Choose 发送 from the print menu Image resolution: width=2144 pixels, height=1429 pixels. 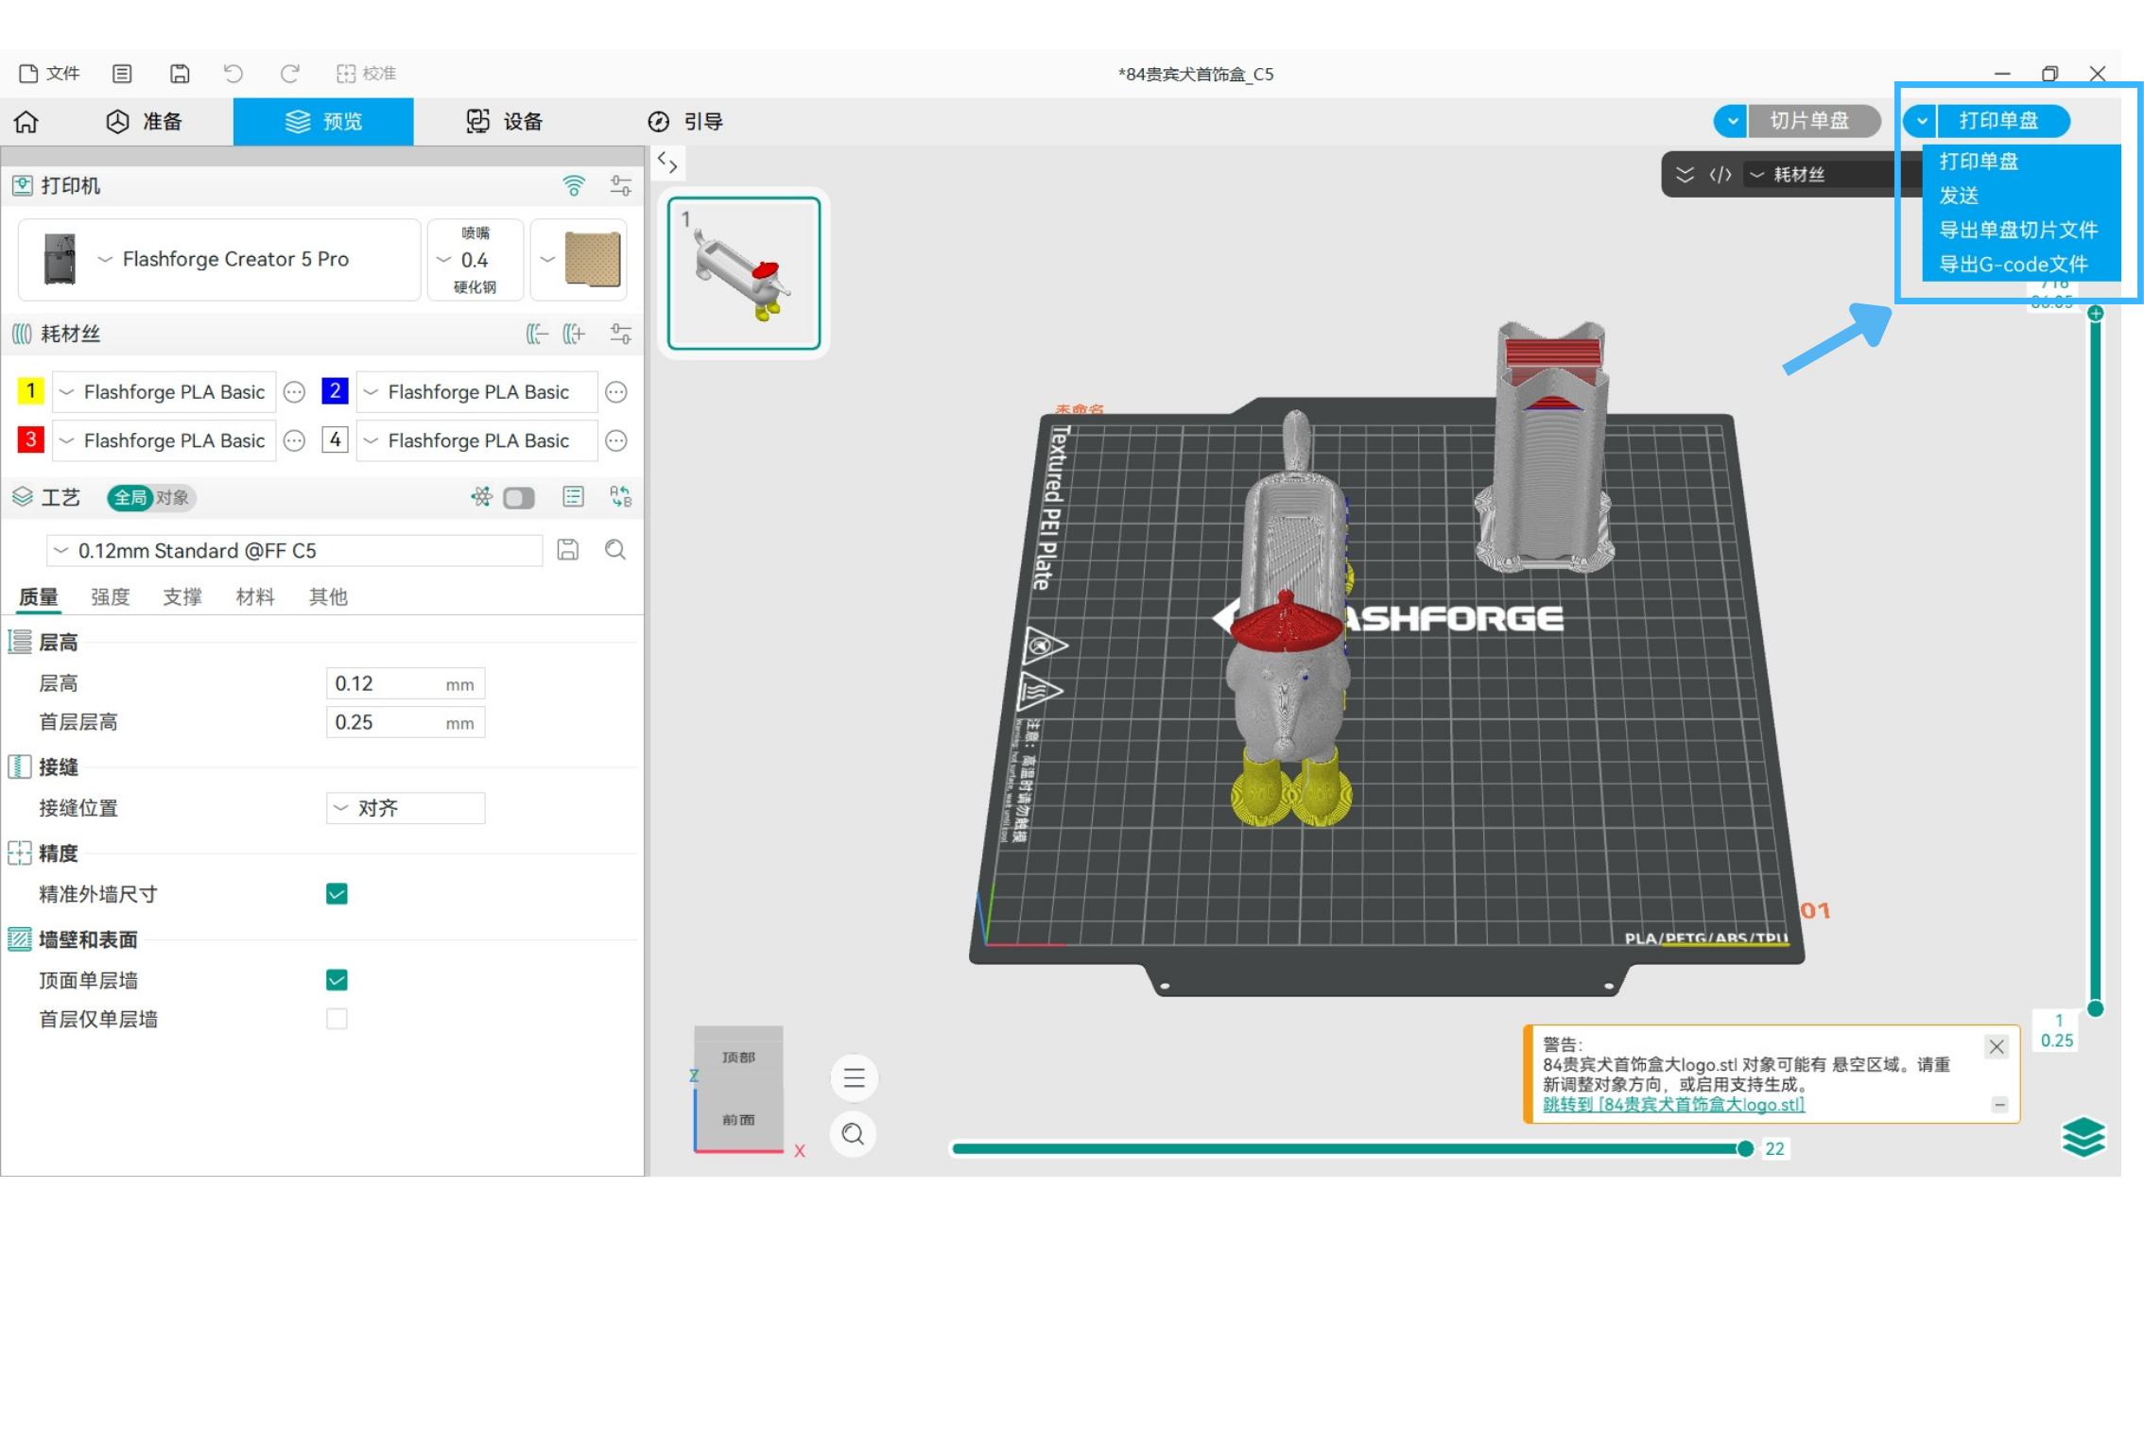(1959, 196)
